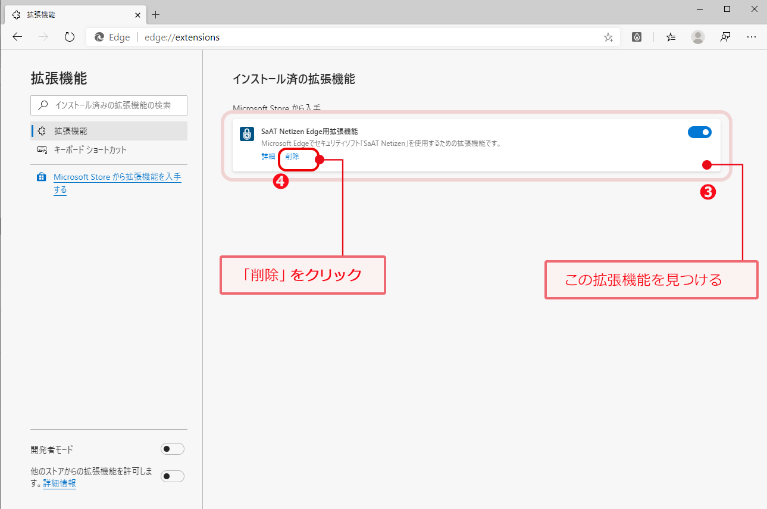Click the back navigation arrow
767x509 pixels.
pyautogui.click(x=17, y=37)
